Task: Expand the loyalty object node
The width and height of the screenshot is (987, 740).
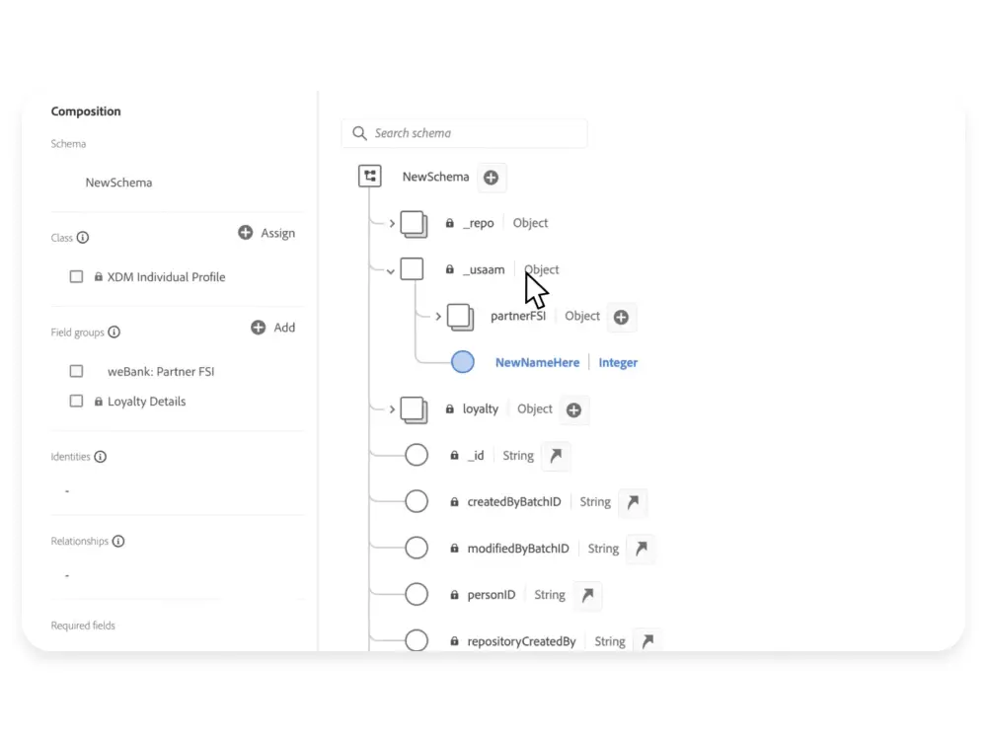Action: [392, 409]
